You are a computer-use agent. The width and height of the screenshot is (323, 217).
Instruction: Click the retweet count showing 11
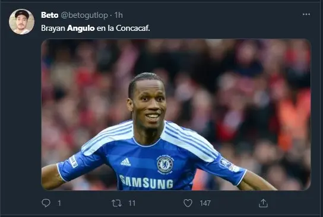132,203
